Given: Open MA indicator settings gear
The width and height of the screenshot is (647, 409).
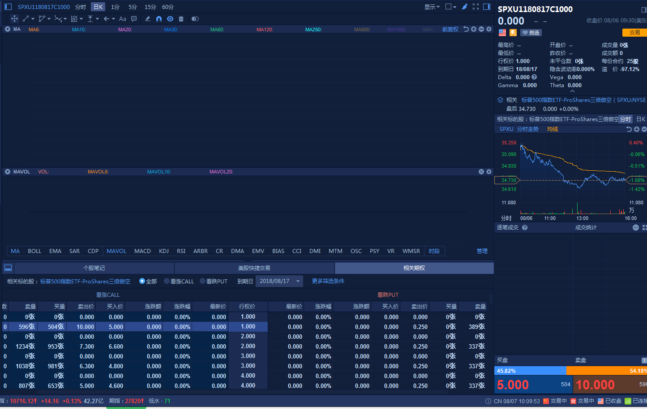Looking at the screenshot, I should [x=489, y=29].
